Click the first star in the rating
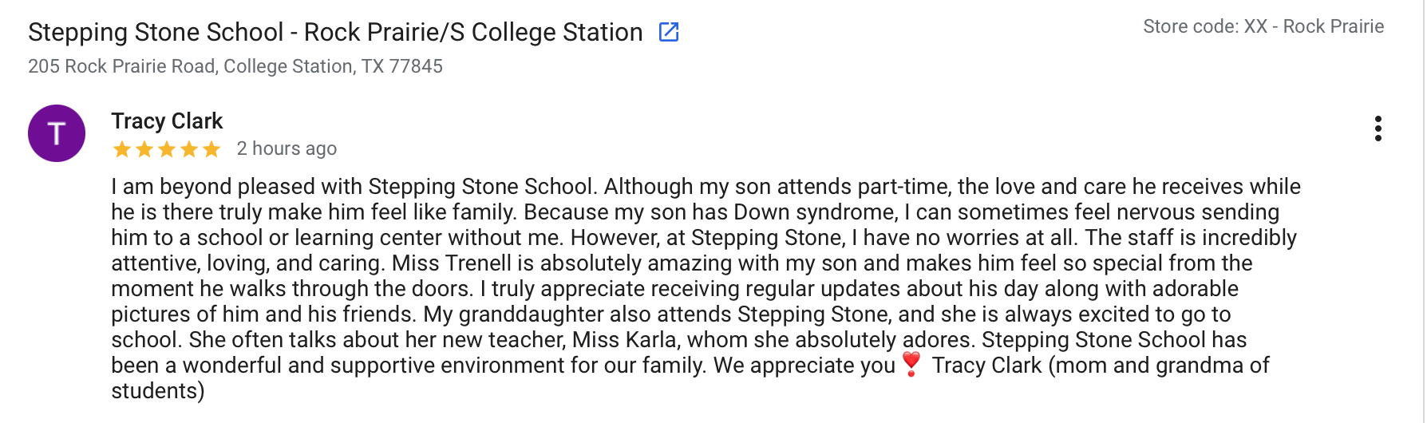The height and width of the screenshot is (423, 1427). pyautogui.click(x=122, y=149)
